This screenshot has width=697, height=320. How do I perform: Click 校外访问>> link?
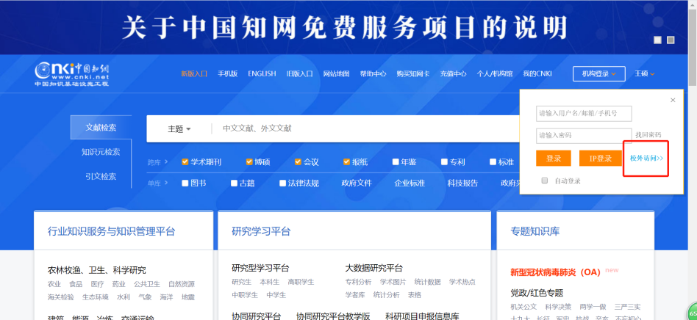(646, 159)
